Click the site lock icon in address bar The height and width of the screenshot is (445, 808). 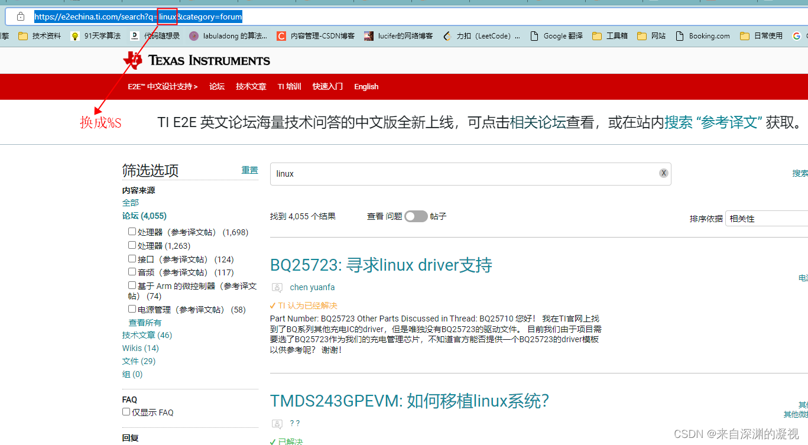click(x=21, y=17)
